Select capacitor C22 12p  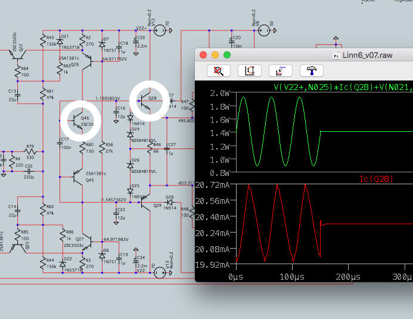click(116, 213)
